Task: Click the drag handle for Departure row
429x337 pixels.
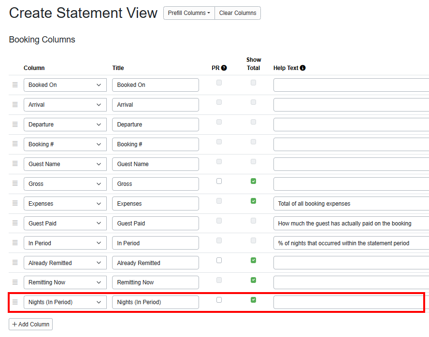Action: coord(15,125)
